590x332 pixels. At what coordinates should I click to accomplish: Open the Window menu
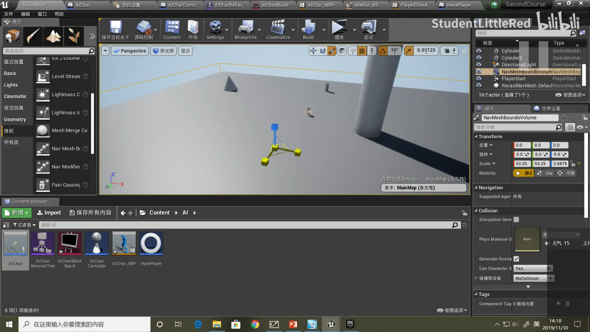point(42,14)
